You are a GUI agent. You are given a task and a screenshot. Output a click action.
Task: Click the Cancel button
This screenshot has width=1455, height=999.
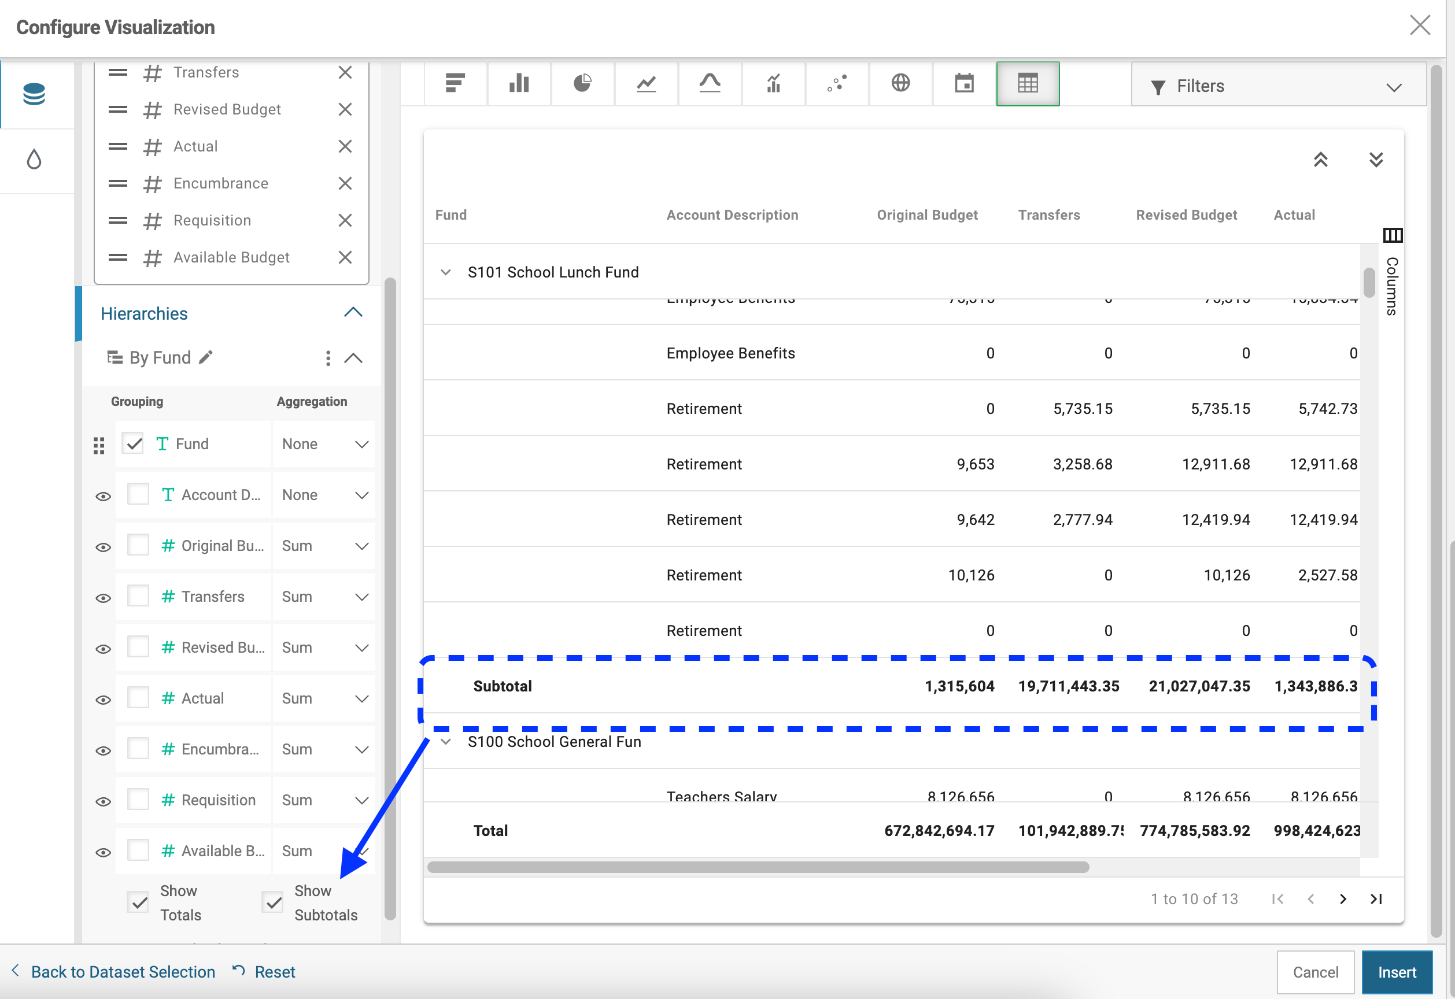coord(1316,972)
